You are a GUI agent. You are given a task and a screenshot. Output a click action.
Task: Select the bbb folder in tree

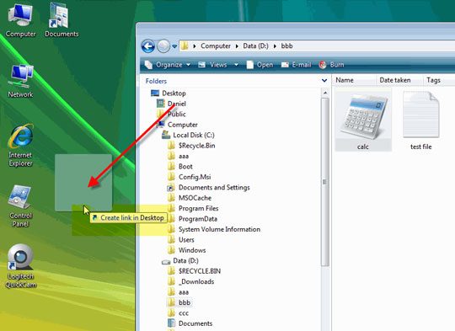[x=179, y=302]
